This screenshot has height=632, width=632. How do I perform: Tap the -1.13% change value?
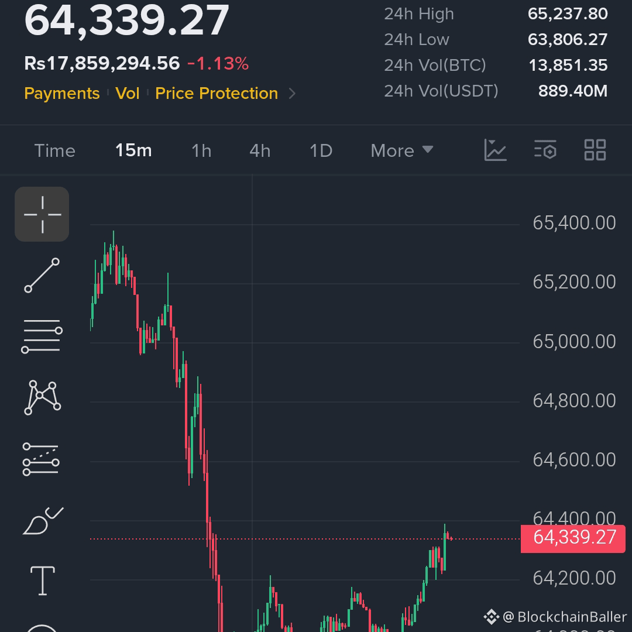218,63
